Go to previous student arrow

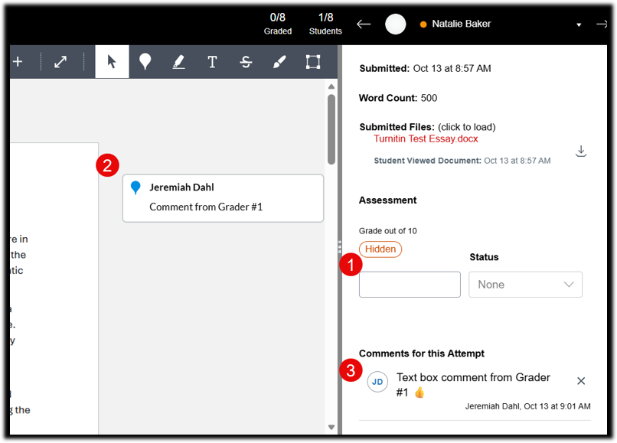(x=364, y=24)
